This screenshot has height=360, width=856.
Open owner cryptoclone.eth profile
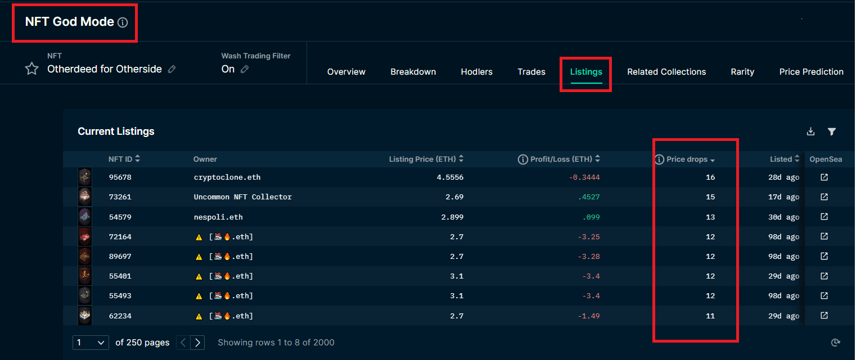(227, 177)
